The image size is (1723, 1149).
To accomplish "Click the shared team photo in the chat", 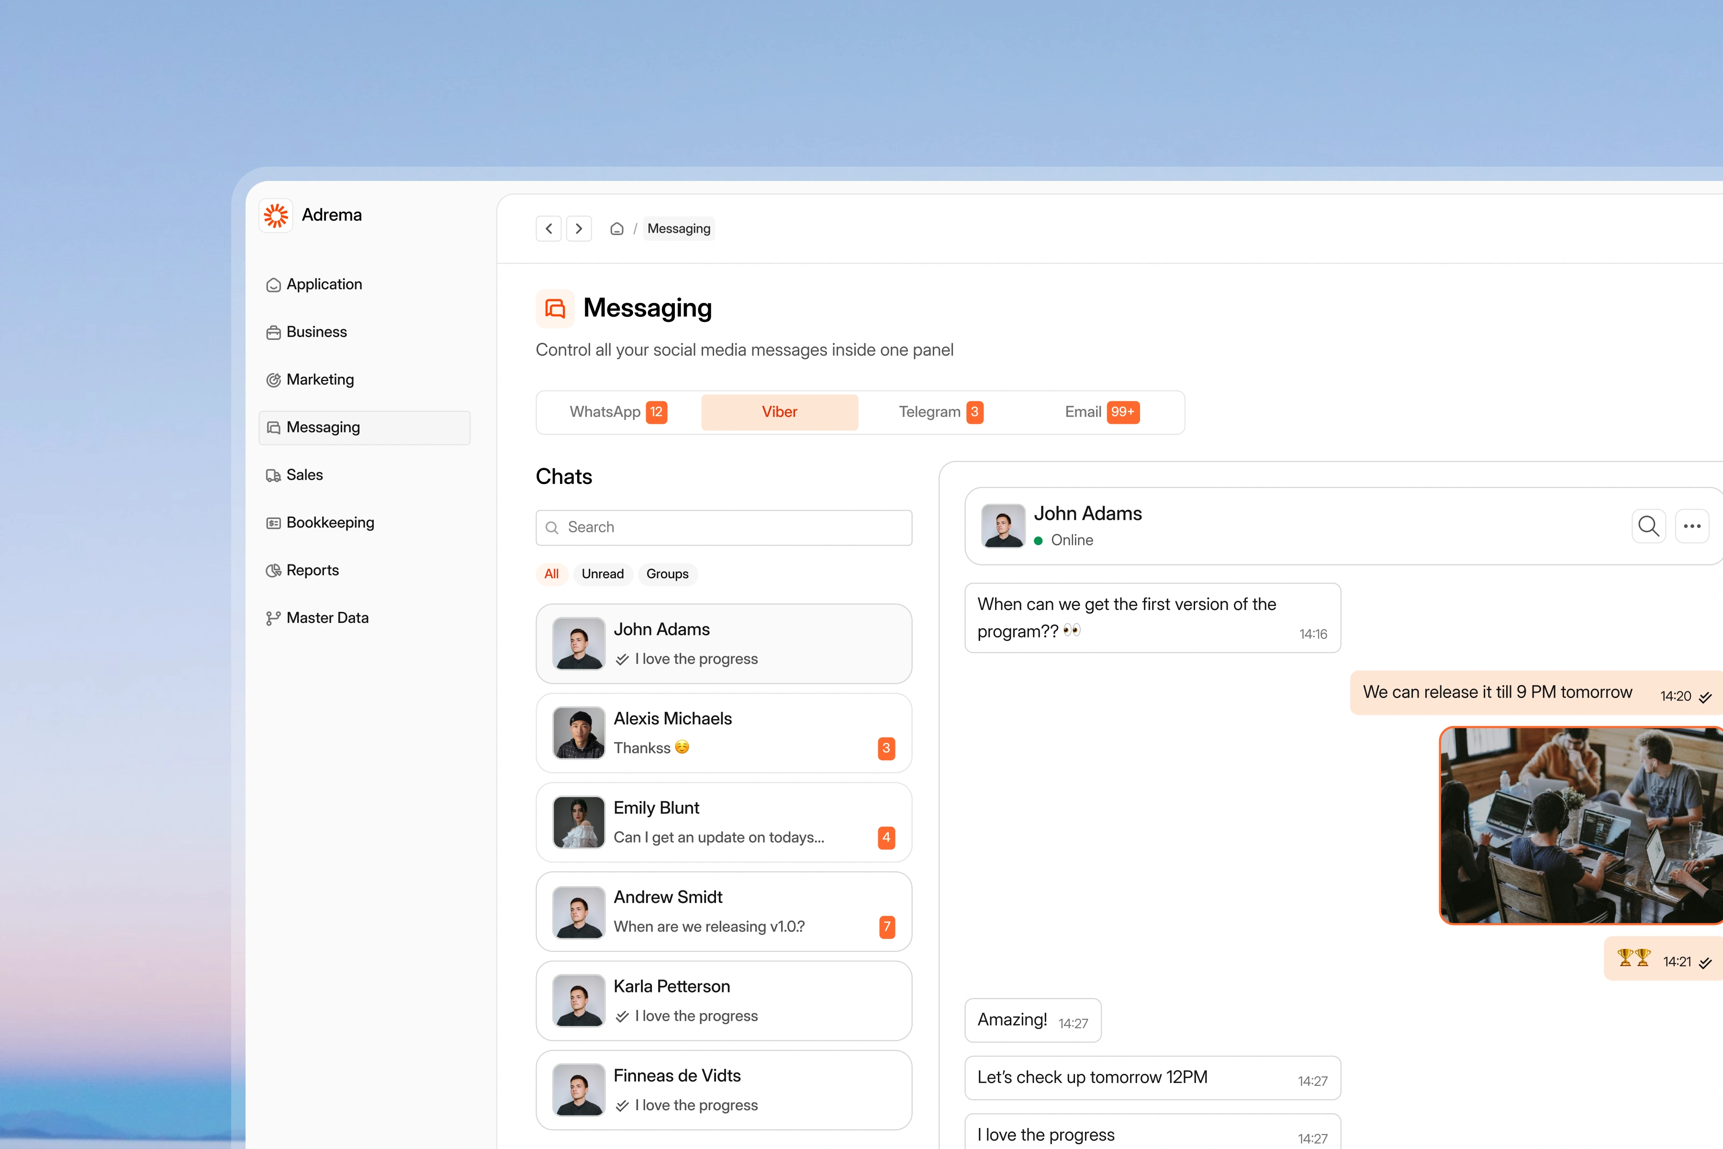I will click(x=1580, y=825).
